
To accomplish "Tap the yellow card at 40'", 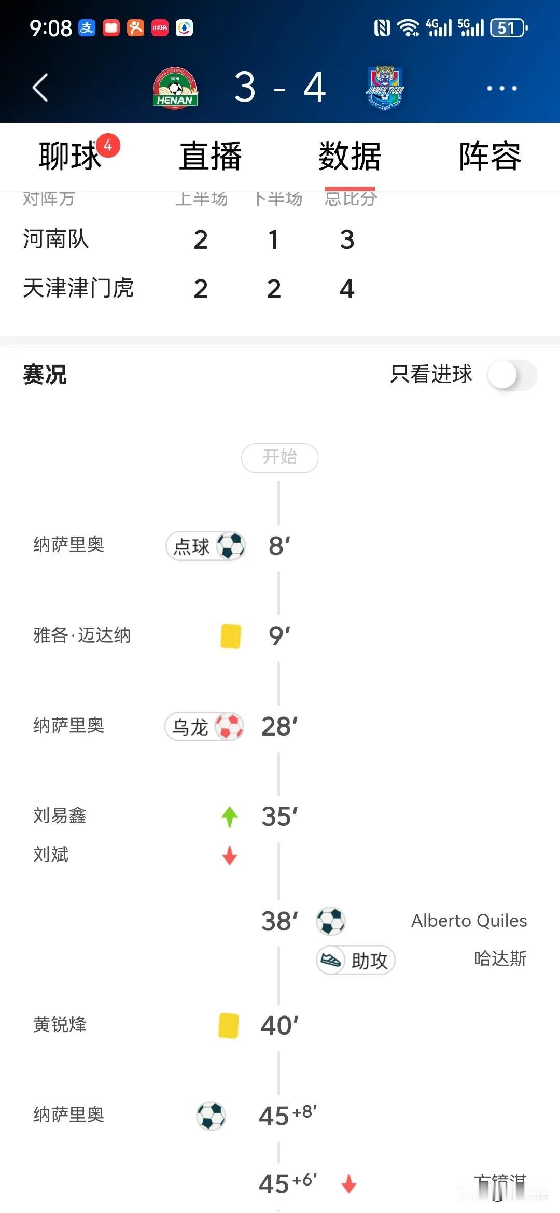I will (229, 1025).
